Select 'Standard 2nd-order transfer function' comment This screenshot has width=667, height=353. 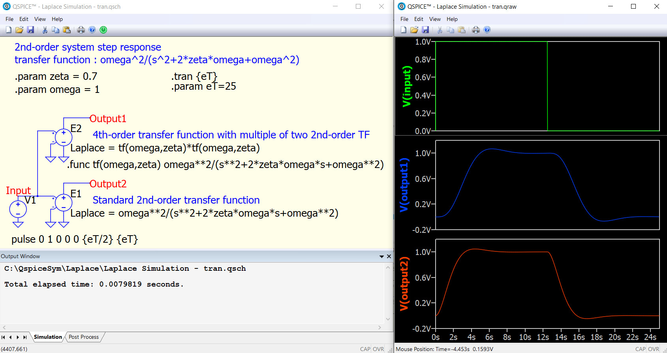click(x=176, y=200)
